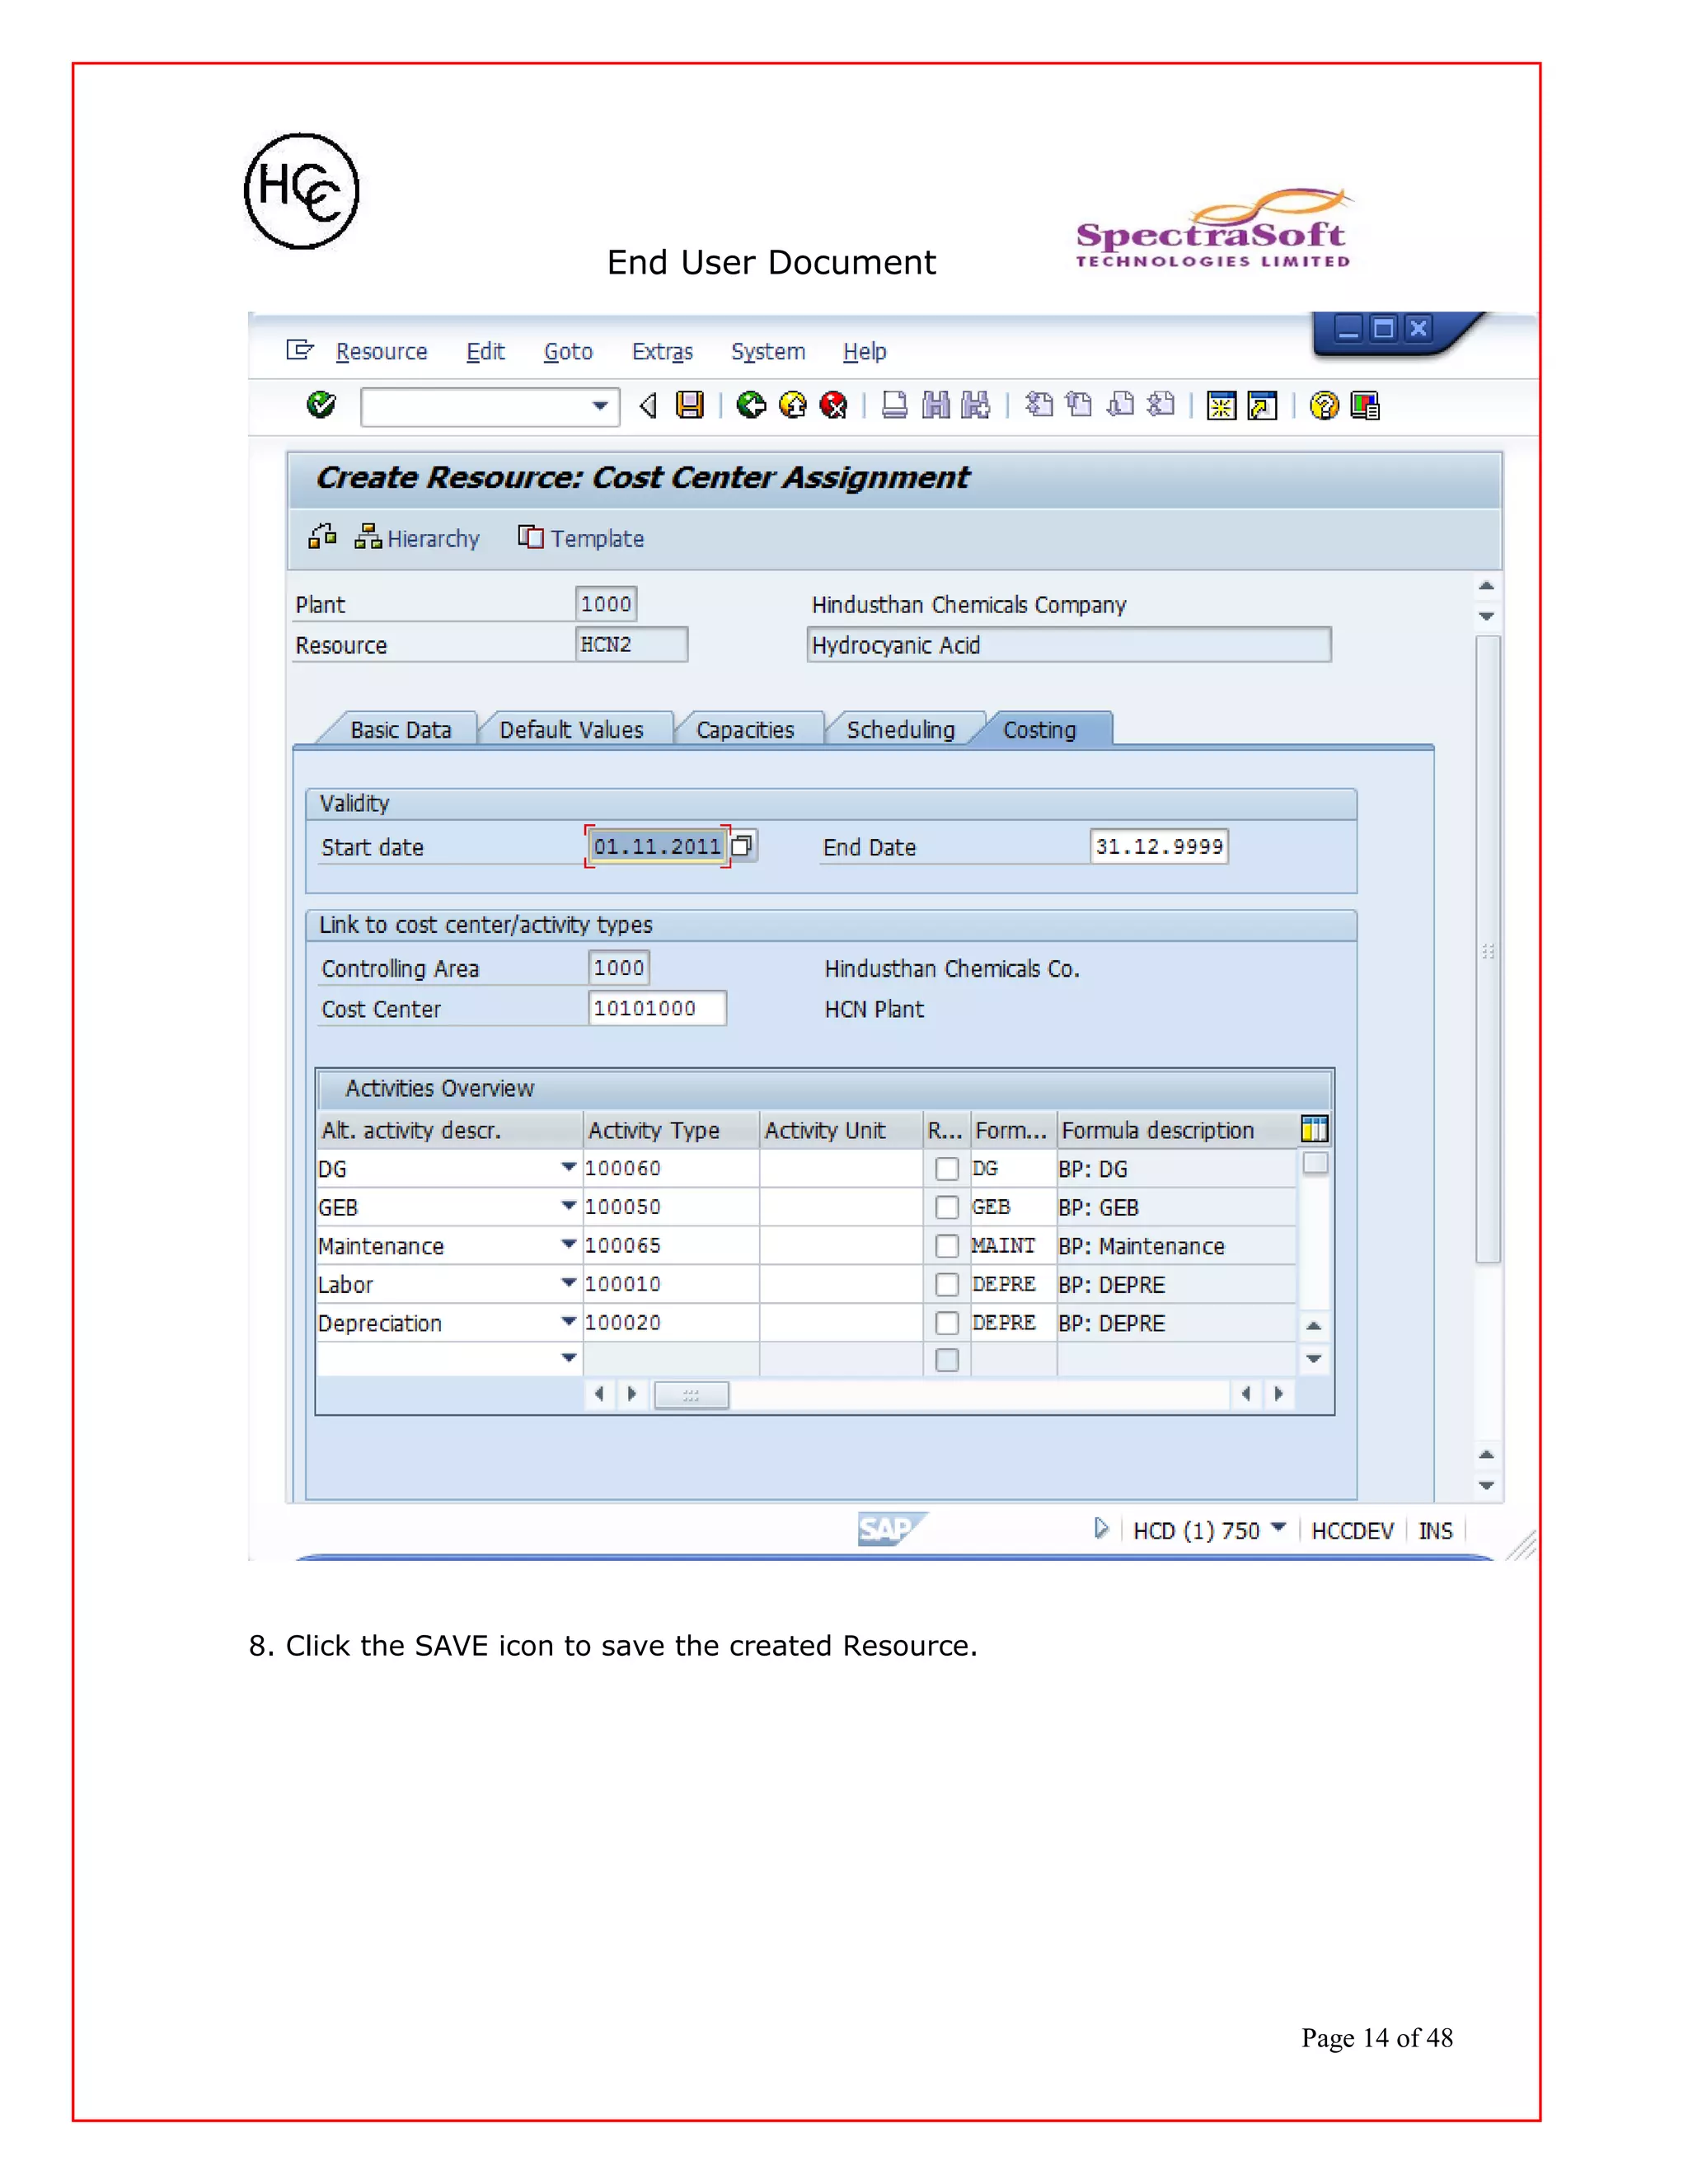Image resolution: width=1688 pixels, height=2184 pixels.
Task: Switch to the Basic Data tab
Action: (400, 730)
